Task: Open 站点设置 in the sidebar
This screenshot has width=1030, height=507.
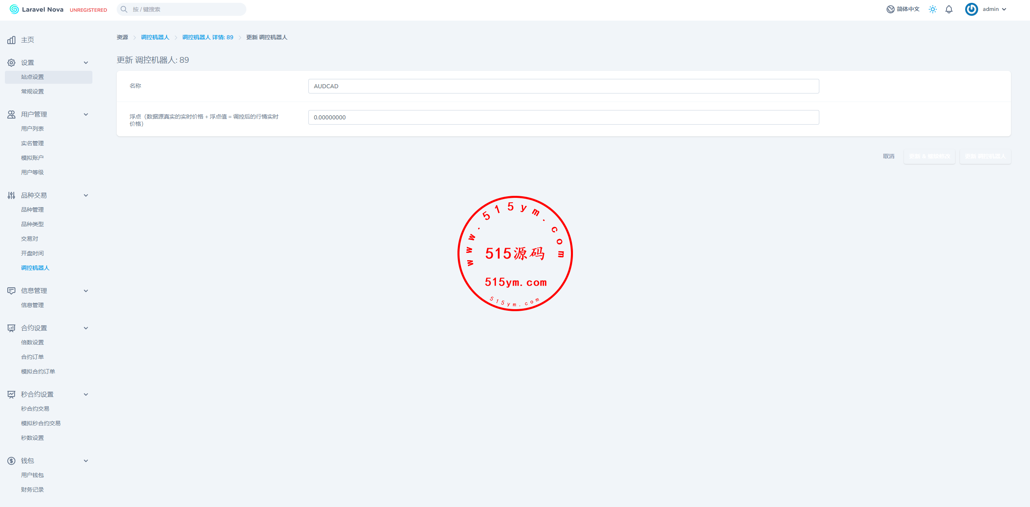Action: point(32,77)
